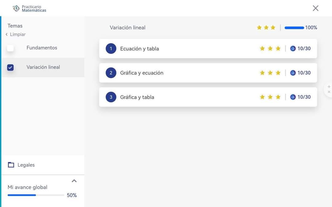
Task: Click the Practicario Matemáticas logo icon
Action: point(16,8)
